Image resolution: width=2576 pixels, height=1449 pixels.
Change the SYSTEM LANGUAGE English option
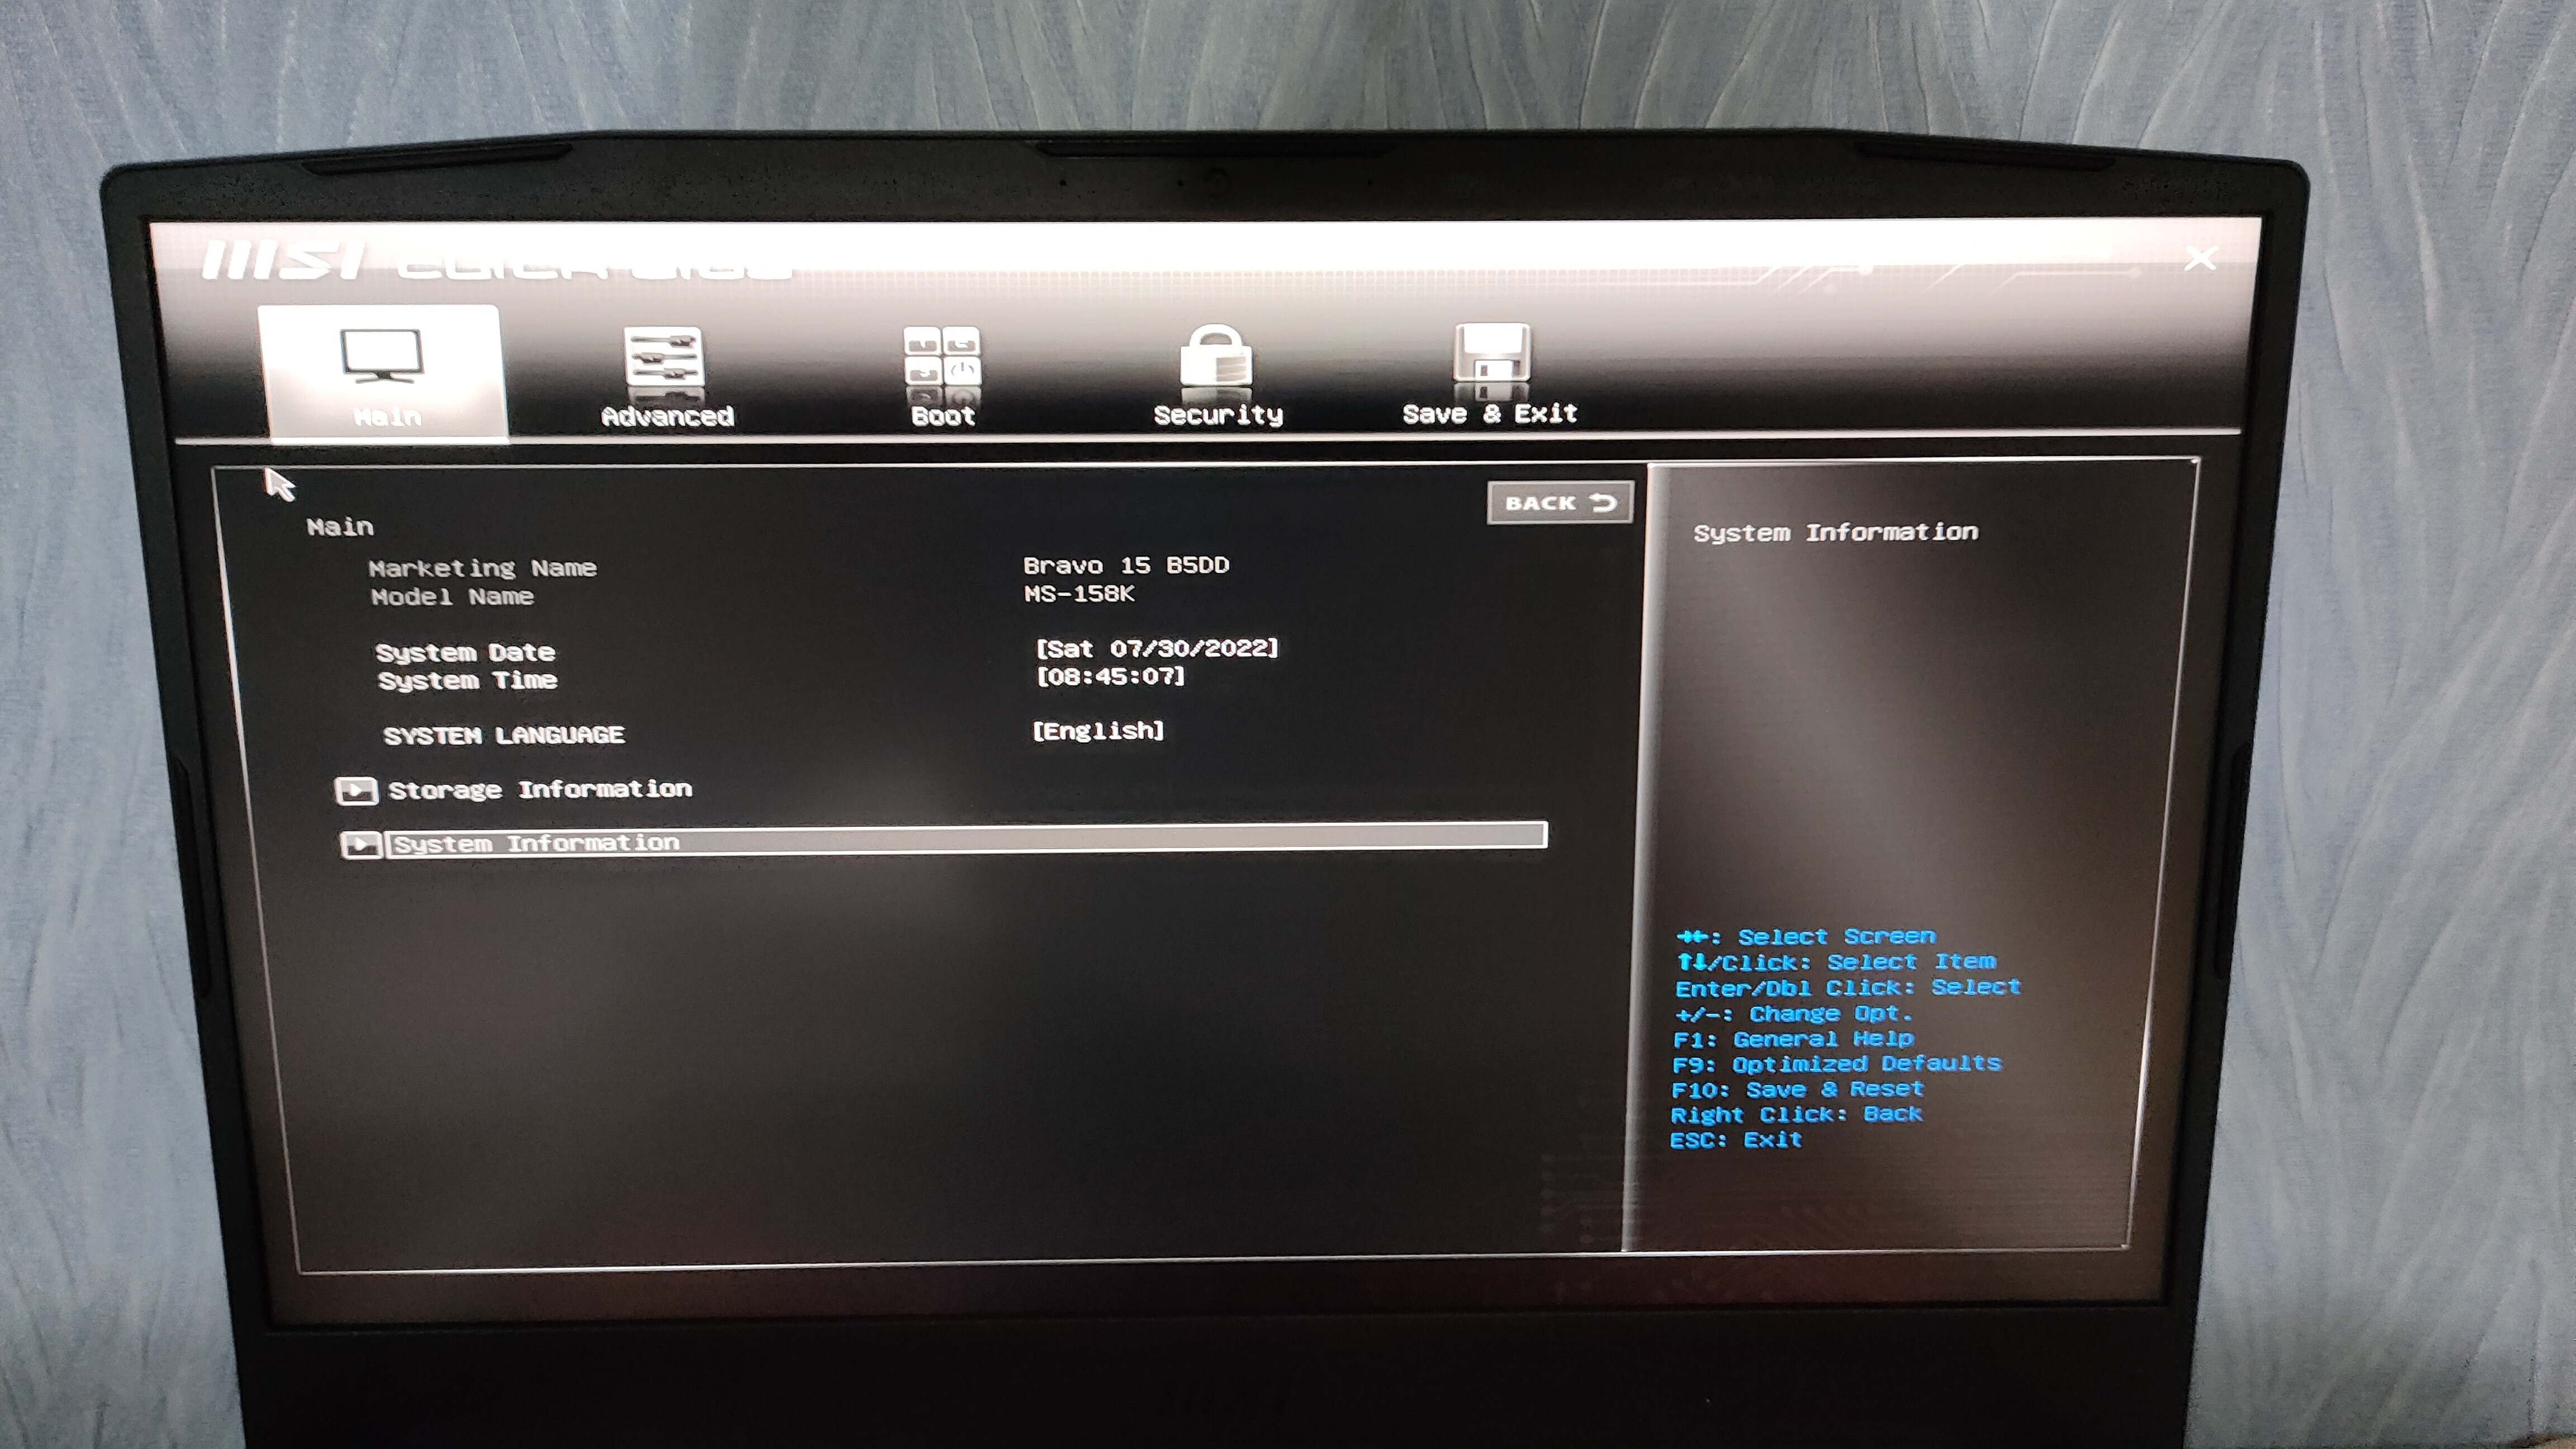click(x=1097, y=731)
